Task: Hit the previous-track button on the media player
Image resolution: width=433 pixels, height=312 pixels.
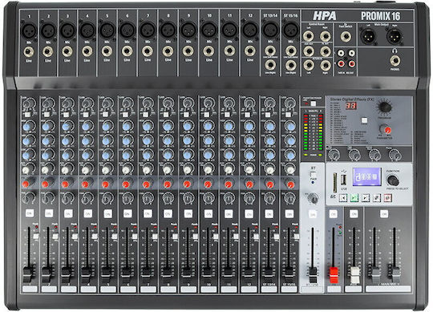Action: 343,197
